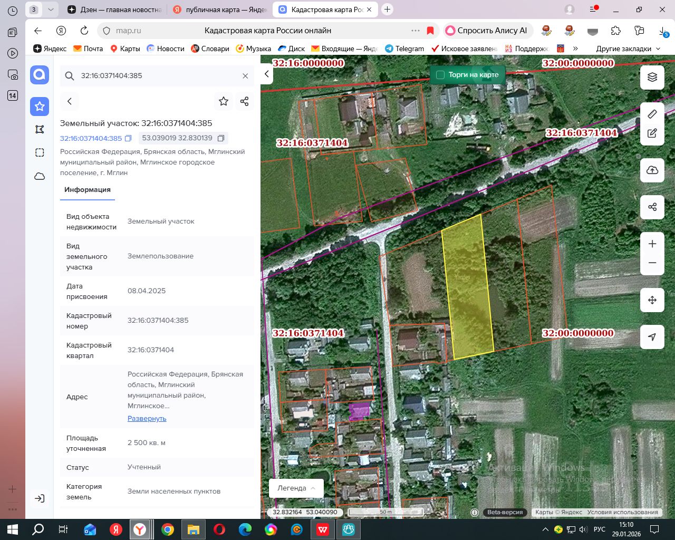Copy coordinates 53.039019 32.830139

(x=221, y=138)
